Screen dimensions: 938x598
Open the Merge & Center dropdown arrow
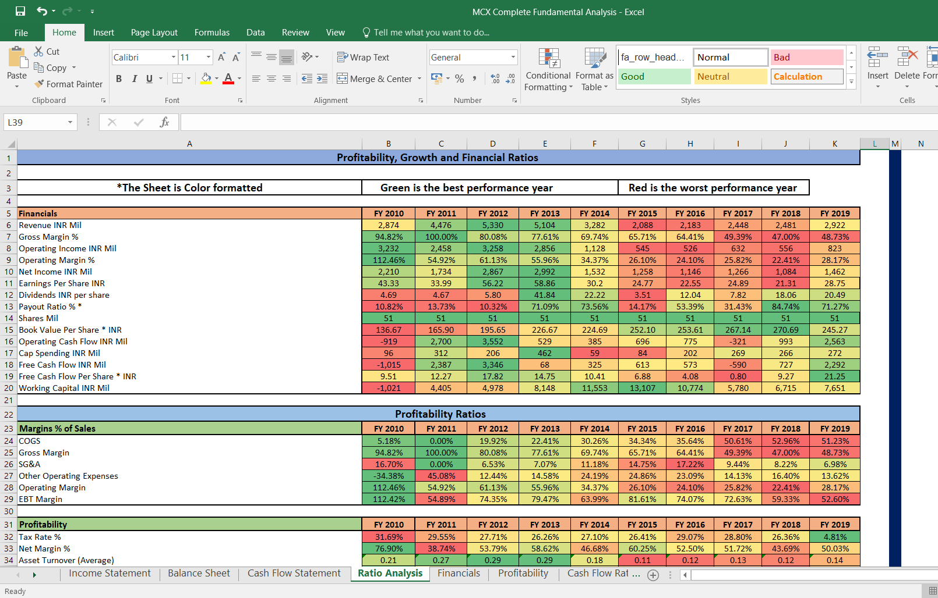coord(419,79)
